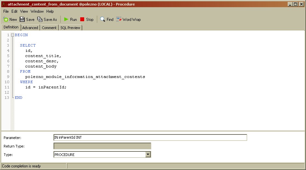Viewport: 306px width, 170px height.
Task: Click the content_desc column text
Action: click(x=42, y=61)
